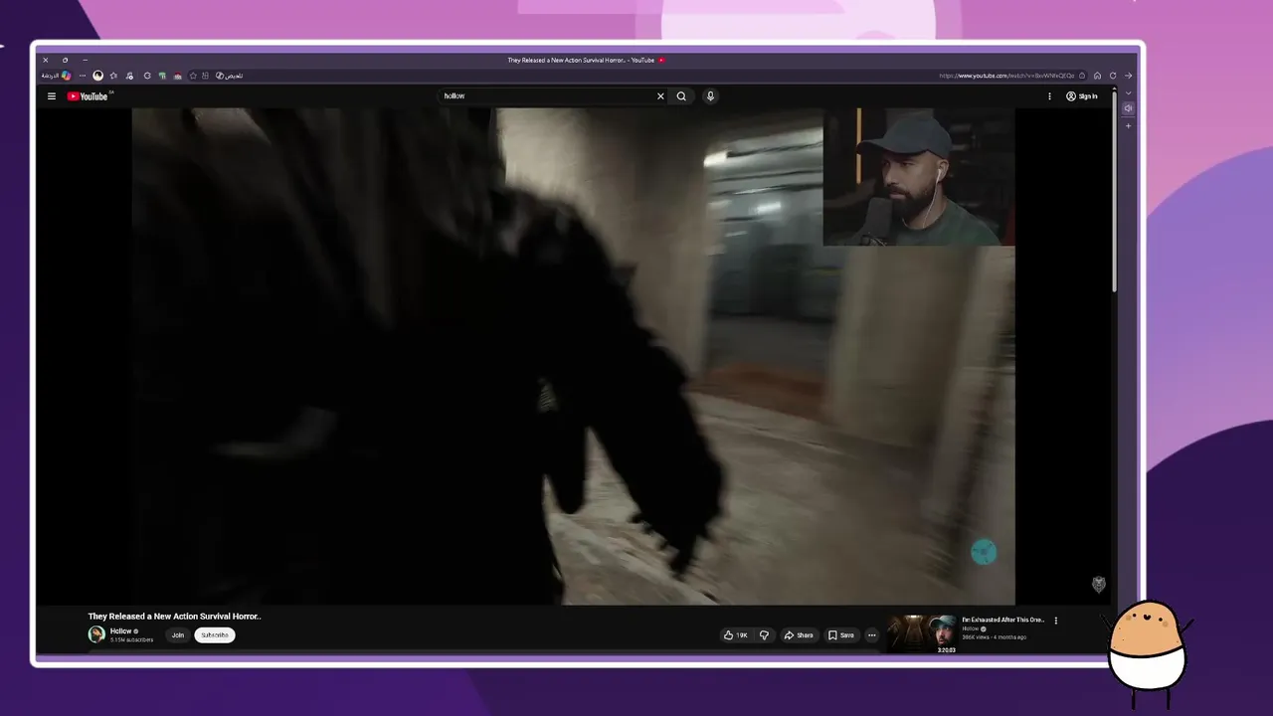Click the Sign in button
The height and width of the screenshot is (716, 1273).
coord(1082,96)
